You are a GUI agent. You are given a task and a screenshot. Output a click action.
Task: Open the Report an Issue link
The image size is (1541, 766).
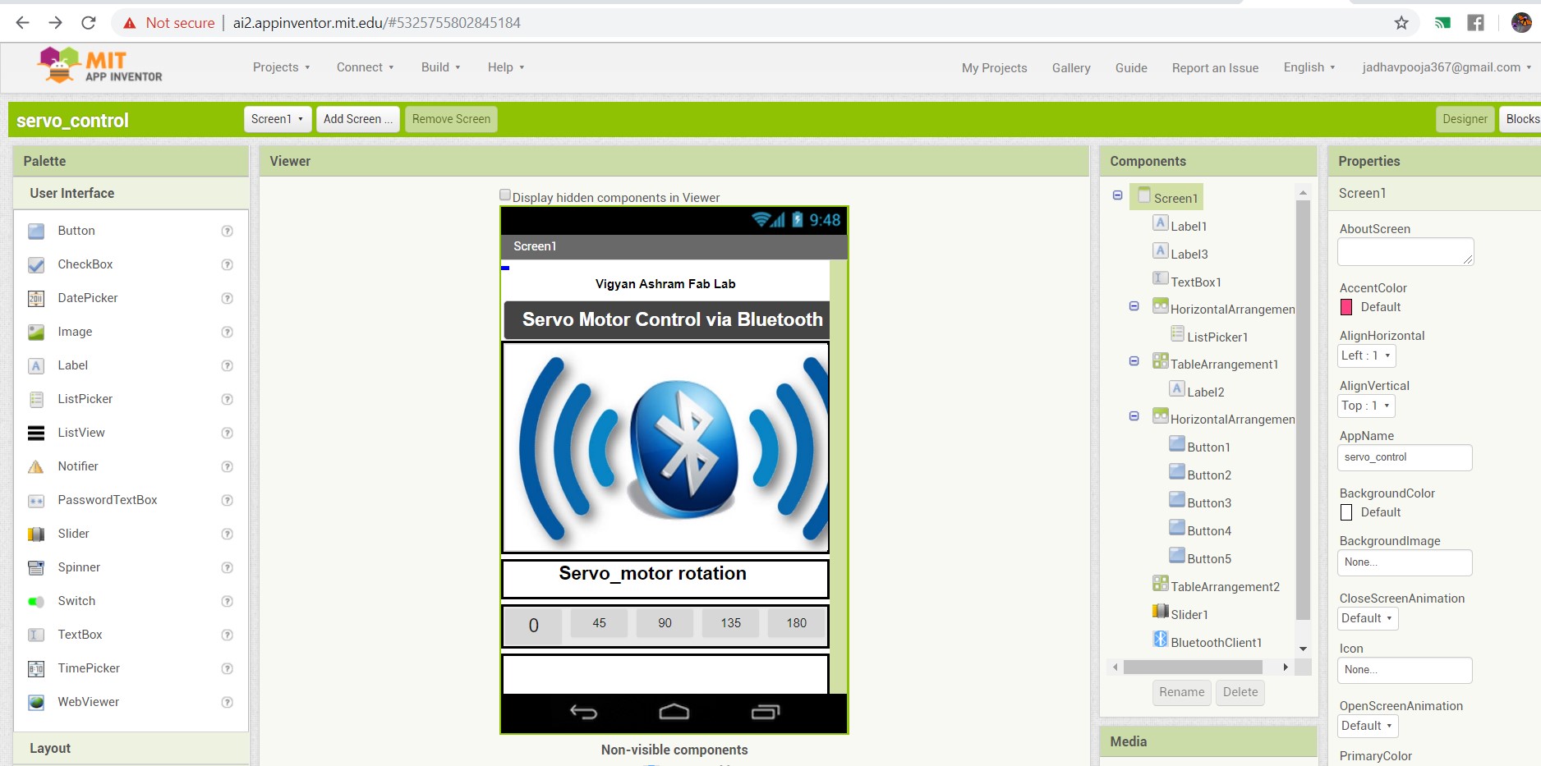(1215, 68)
